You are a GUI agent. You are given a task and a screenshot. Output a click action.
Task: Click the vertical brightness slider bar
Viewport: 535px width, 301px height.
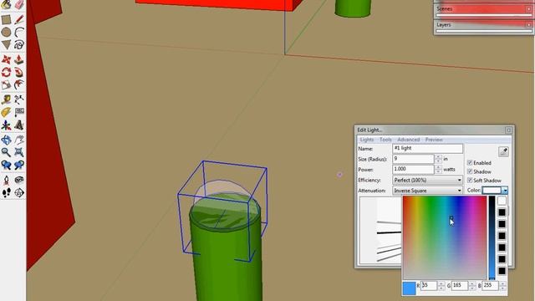492,237
